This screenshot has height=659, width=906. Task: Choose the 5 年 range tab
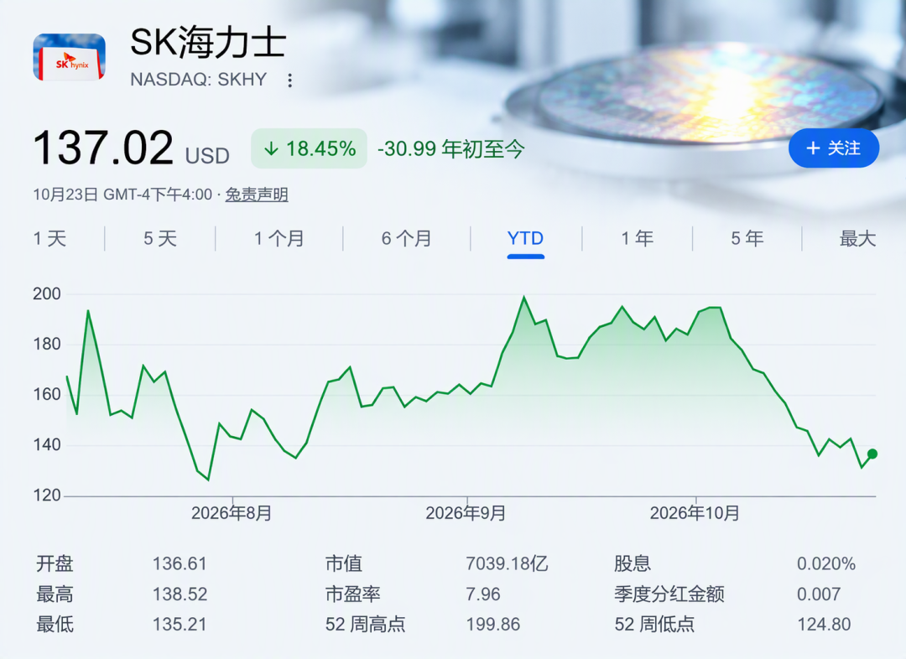pos(747,239)
